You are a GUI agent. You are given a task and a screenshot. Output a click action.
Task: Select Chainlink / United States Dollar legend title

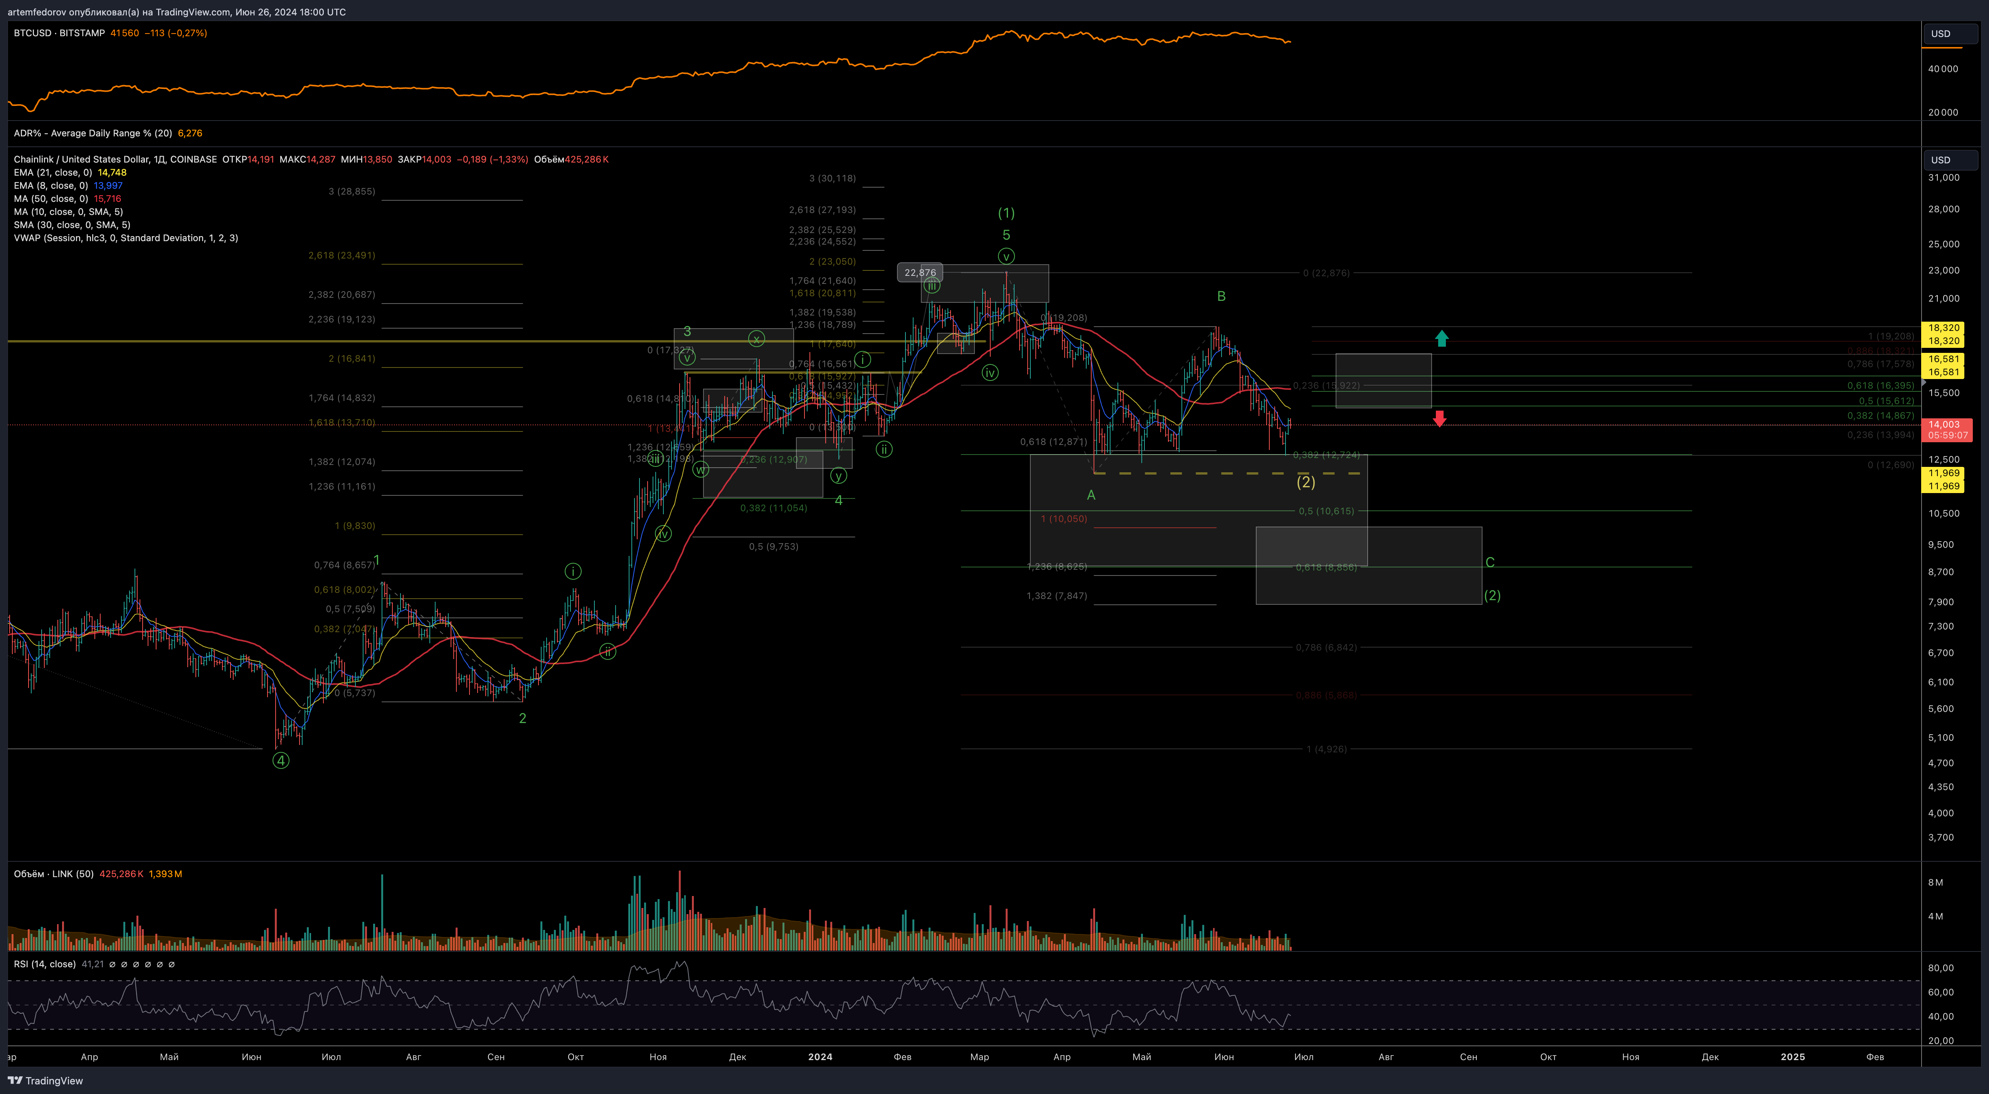(115, 159)
